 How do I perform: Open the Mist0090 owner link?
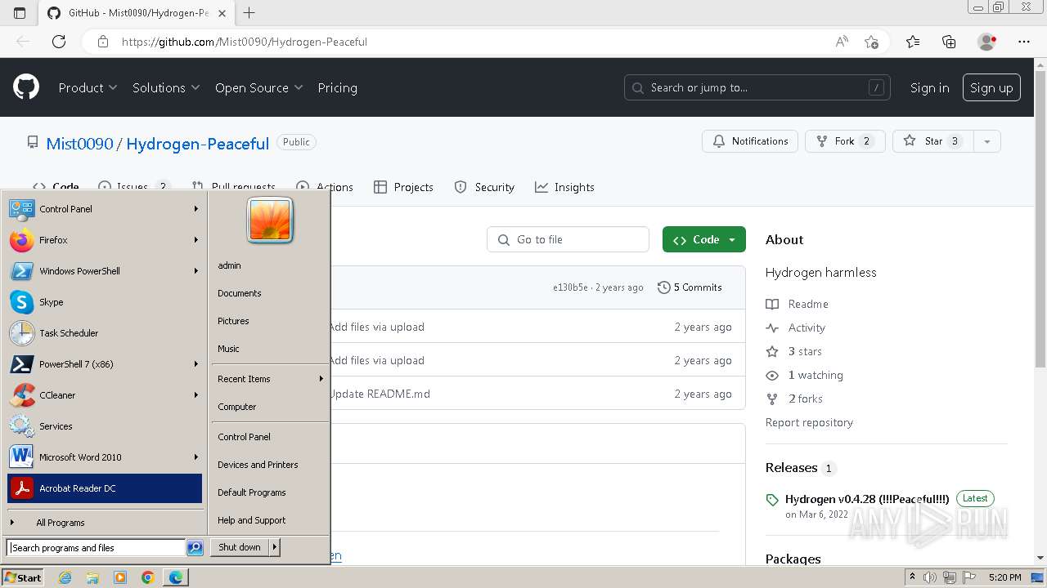[79, 144]
